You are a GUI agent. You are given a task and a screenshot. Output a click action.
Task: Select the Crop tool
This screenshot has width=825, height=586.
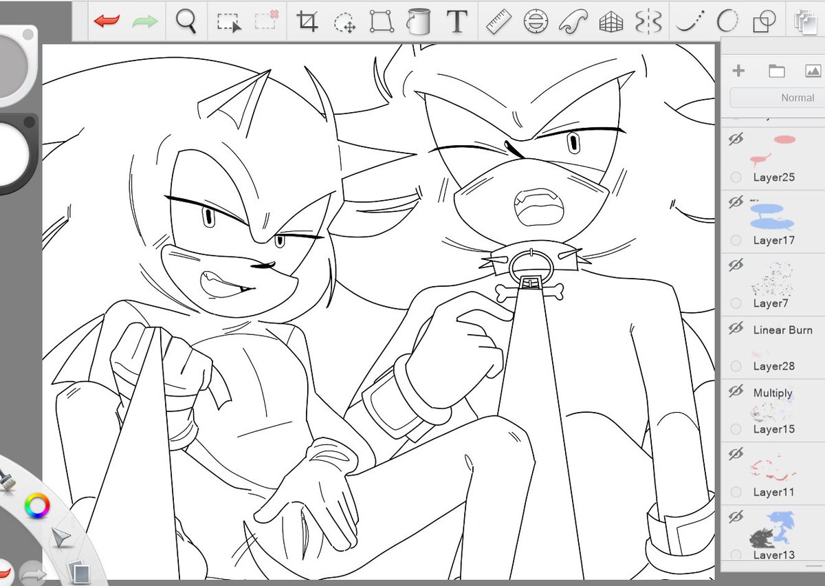coord(308,21)
